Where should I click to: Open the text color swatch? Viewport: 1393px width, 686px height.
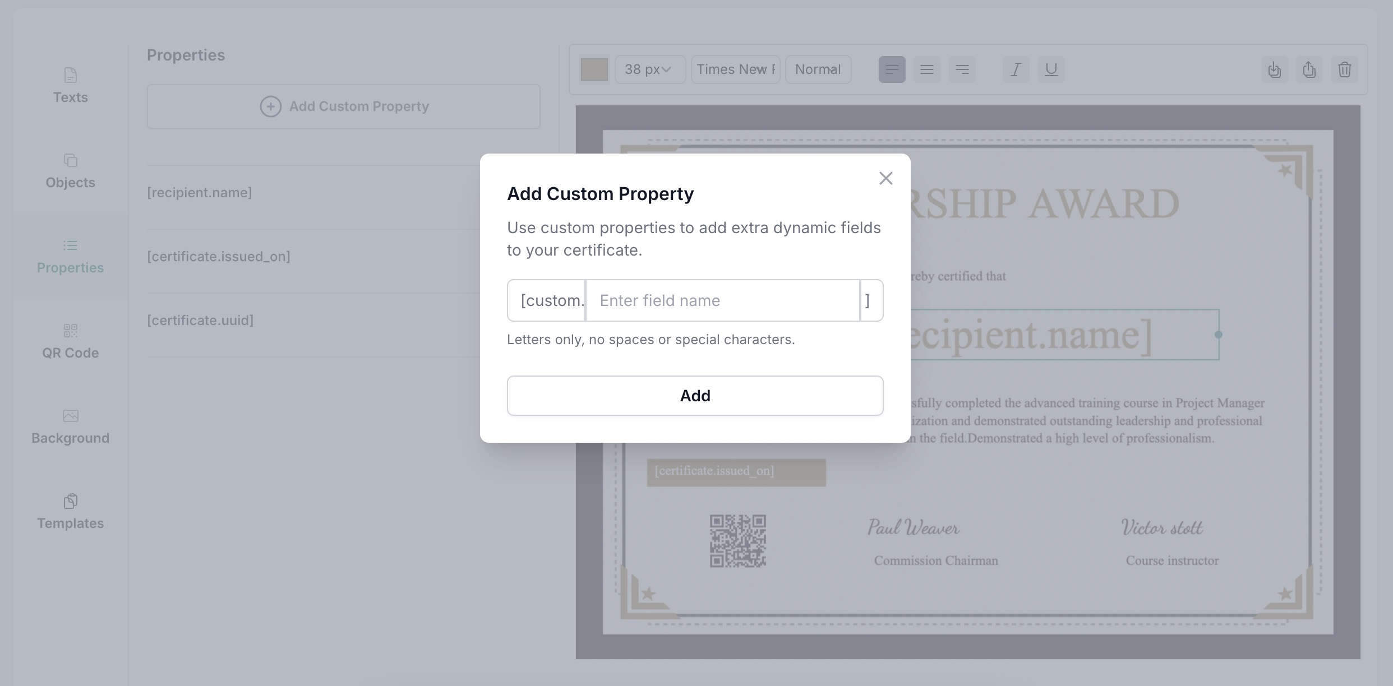point(594,69)
